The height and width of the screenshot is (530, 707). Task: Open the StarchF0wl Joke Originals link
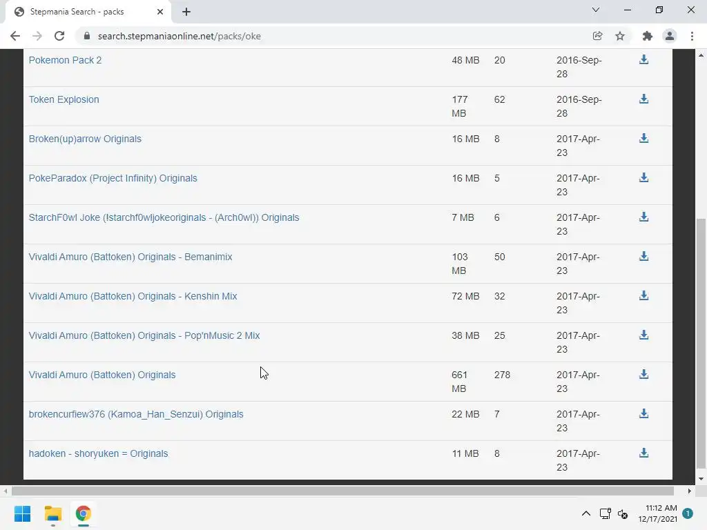(164, 217)
